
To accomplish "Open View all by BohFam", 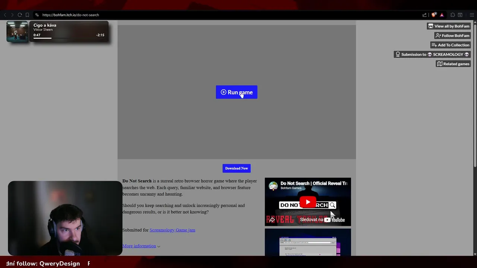I will [449, 26].
